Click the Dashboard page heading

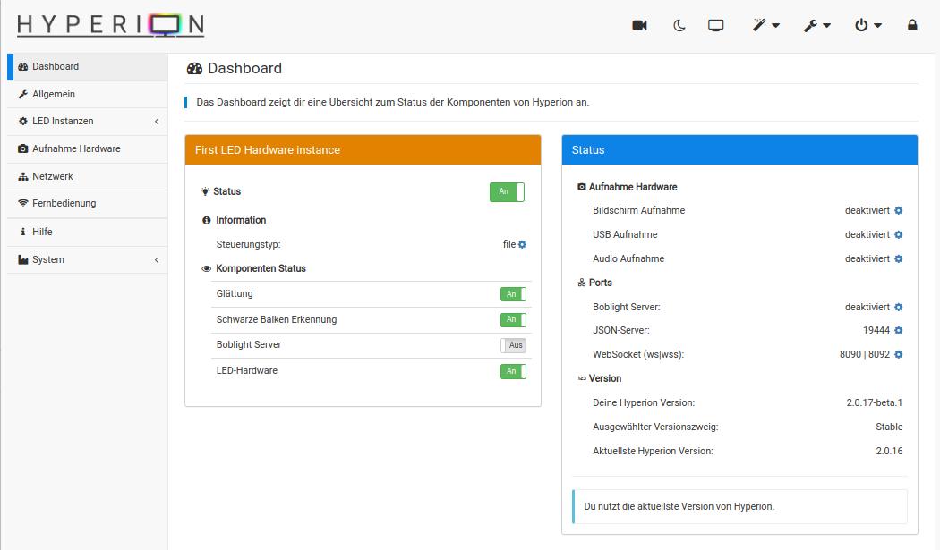coord(235,68)
